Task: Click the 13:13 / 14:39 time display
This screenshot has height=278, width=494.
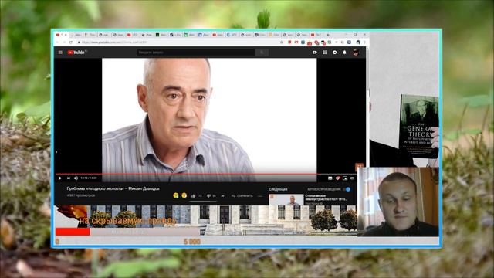Action: (89, 178)
